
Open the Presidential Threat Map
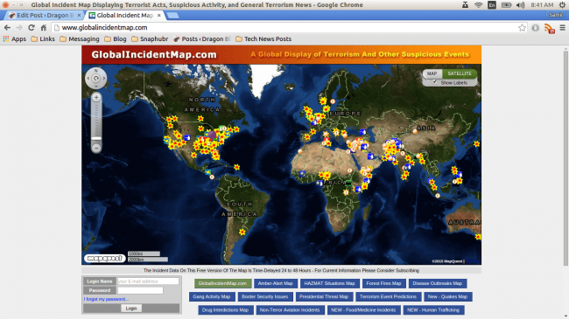click(x=324, y=296)
